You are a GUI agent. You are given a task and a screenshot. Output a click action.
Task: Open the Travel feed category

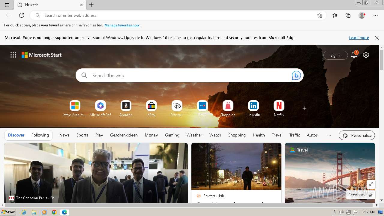[277, 135]
